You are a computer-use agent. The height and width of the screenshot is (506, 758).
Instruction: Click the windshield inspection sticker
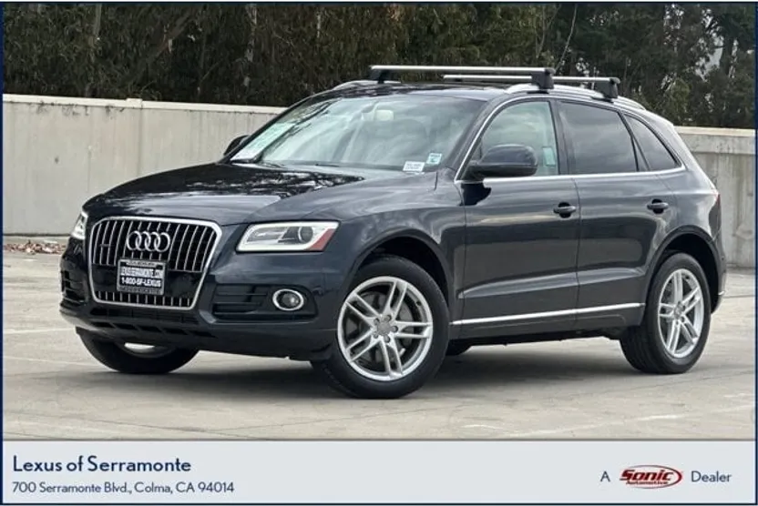click(414, 167)
